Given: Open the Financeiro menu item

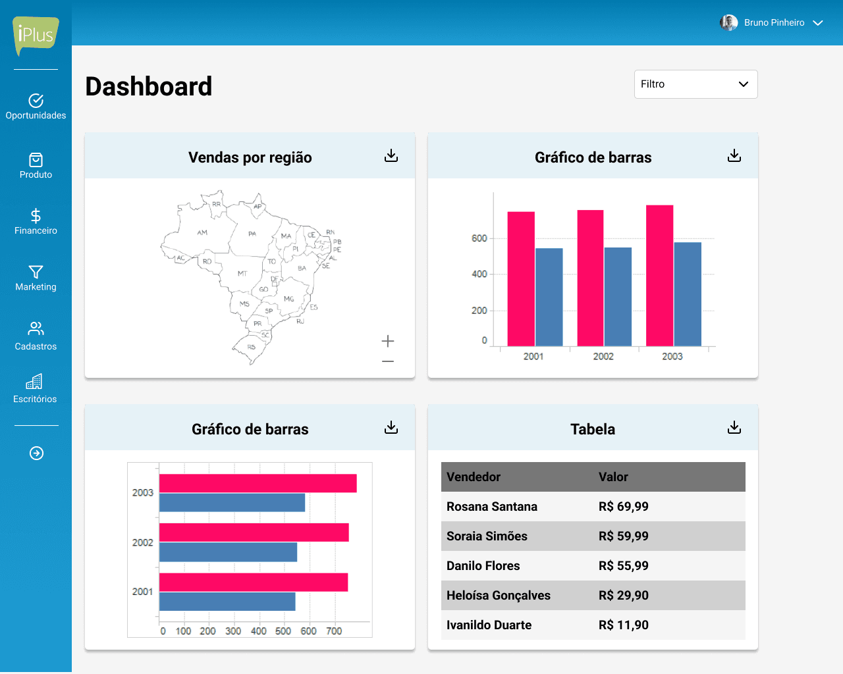Looking at the screenshot, I should [36, 222].
